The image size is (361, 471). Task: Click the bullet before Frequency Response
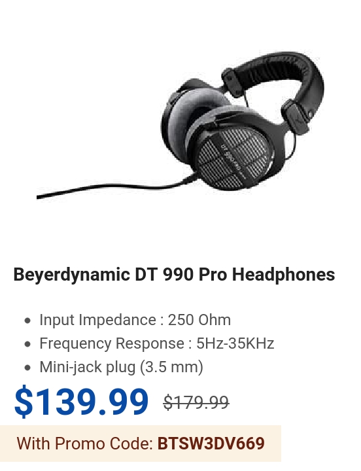click(x=27, y=344)
